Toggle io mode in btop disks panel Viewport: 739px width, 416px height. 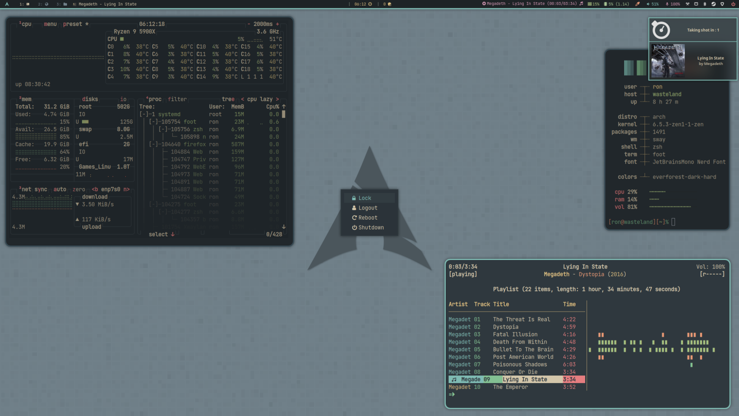tap(123, 99)
